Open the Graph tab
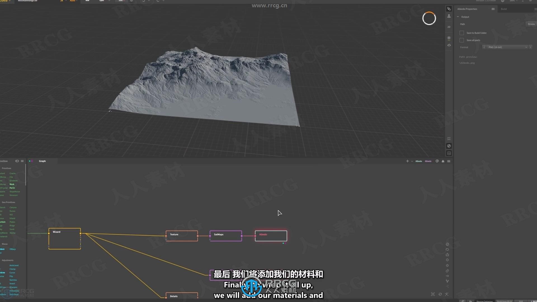This screenshot has height=302, width=537. pyautogui.click(x=42, y=161)
